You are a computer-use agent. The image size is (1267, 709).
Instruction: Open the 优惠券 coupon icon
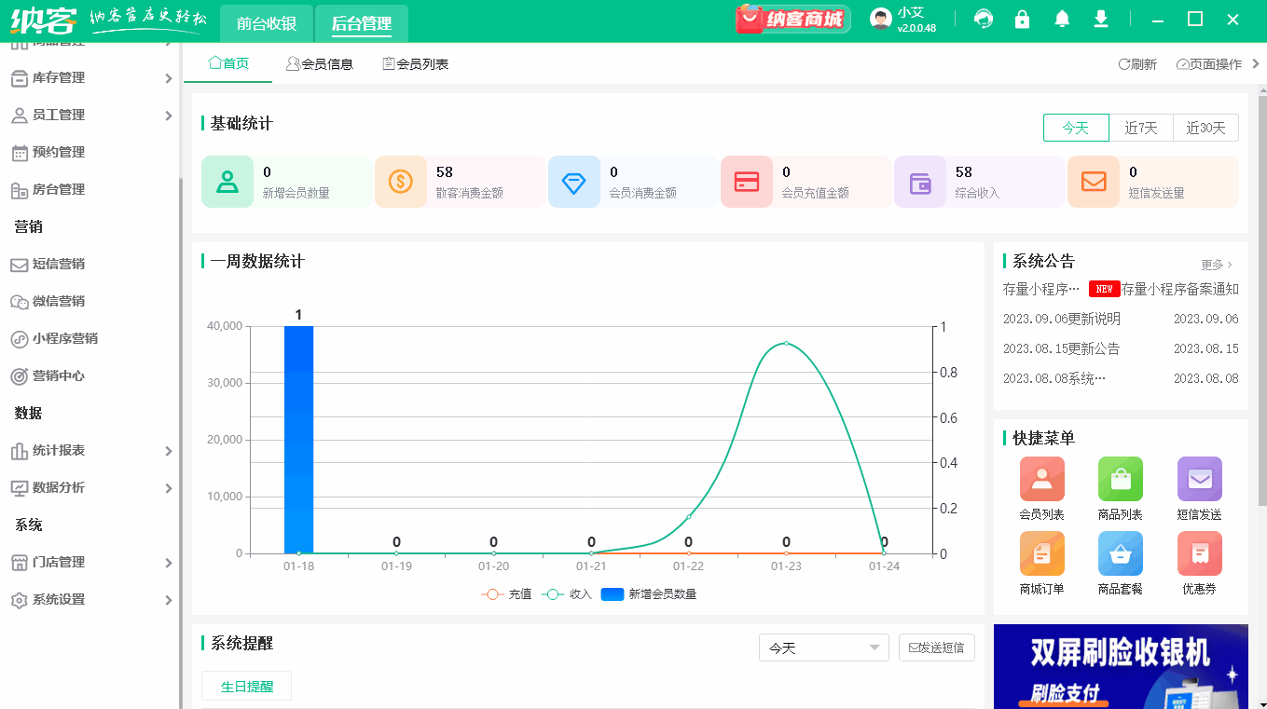point(1199,553)
